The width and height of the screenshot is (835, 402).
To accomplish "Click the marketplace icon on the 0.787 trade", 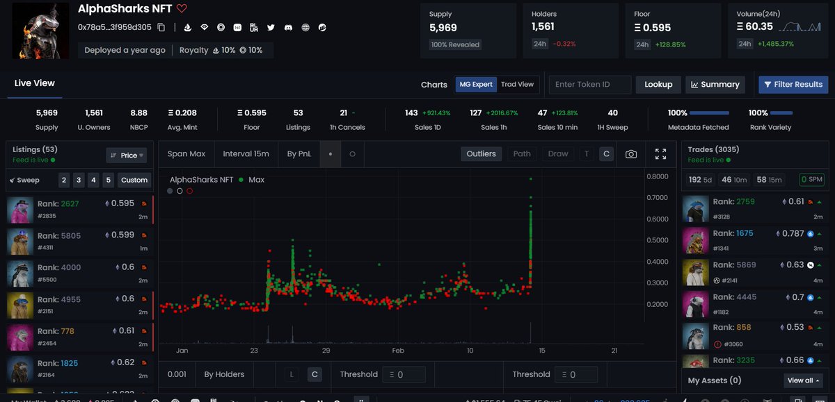I will pos(810,234).
